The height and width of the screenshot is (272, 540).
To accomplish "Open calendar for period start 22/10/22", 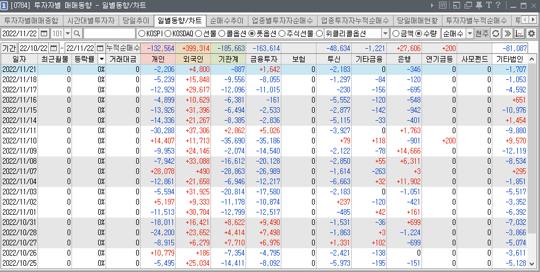I will pyautogui.click(x=54, y=48).
